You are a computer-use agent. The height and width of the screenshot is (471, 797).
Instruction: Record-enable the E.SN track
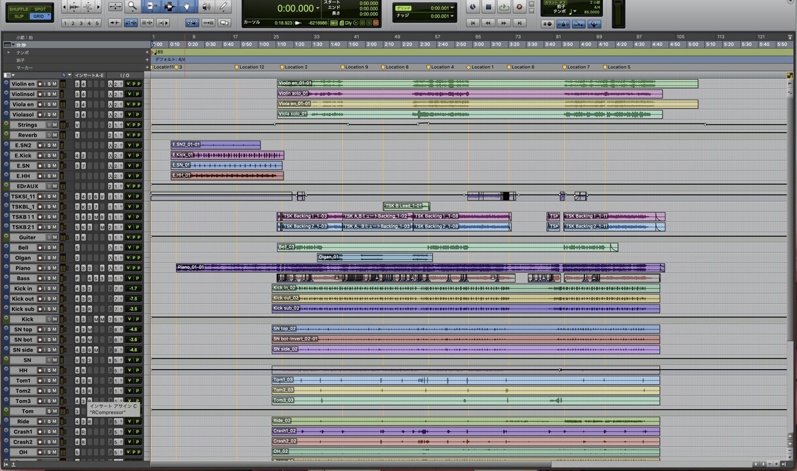point(41,166)
